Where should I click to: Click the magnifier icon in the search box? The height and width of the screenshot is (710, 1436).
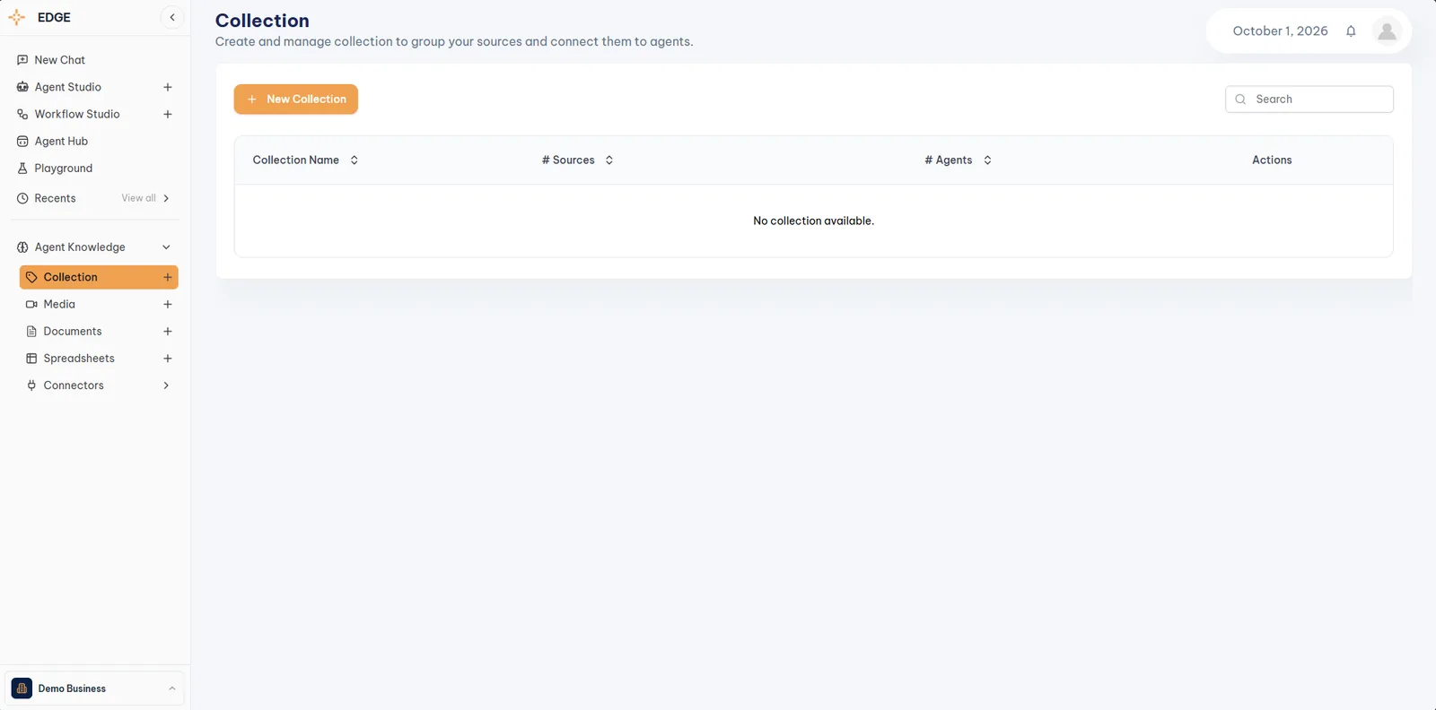pos(1240,100)
